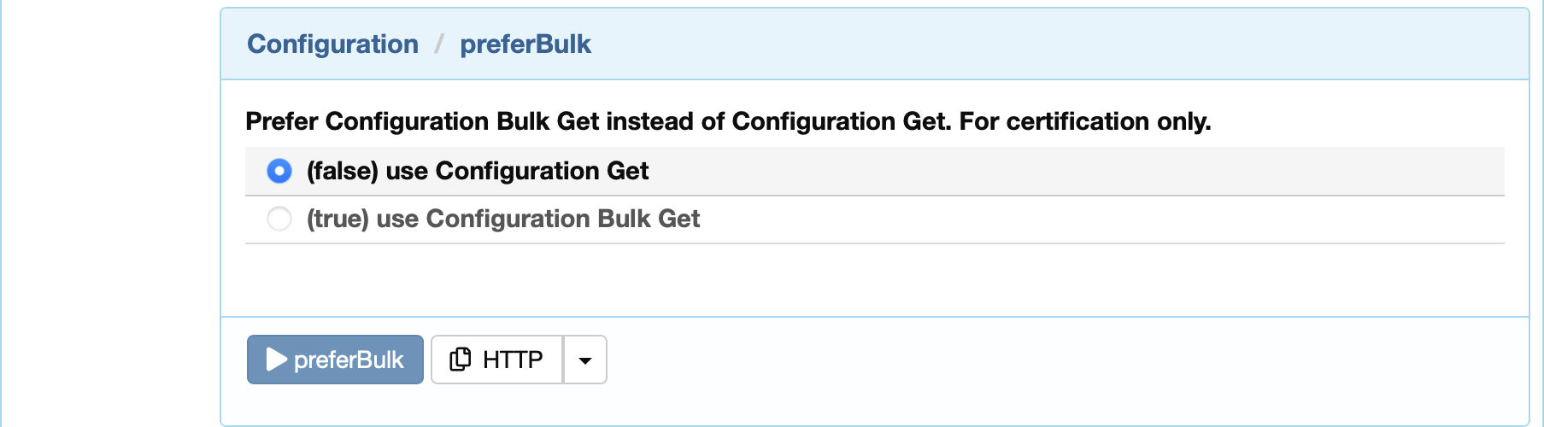Image resolution: width=1544 pixels, height=427 pixels.
Task: Click the copy icon beside HTTP
Action: click(x=461, y=360)
